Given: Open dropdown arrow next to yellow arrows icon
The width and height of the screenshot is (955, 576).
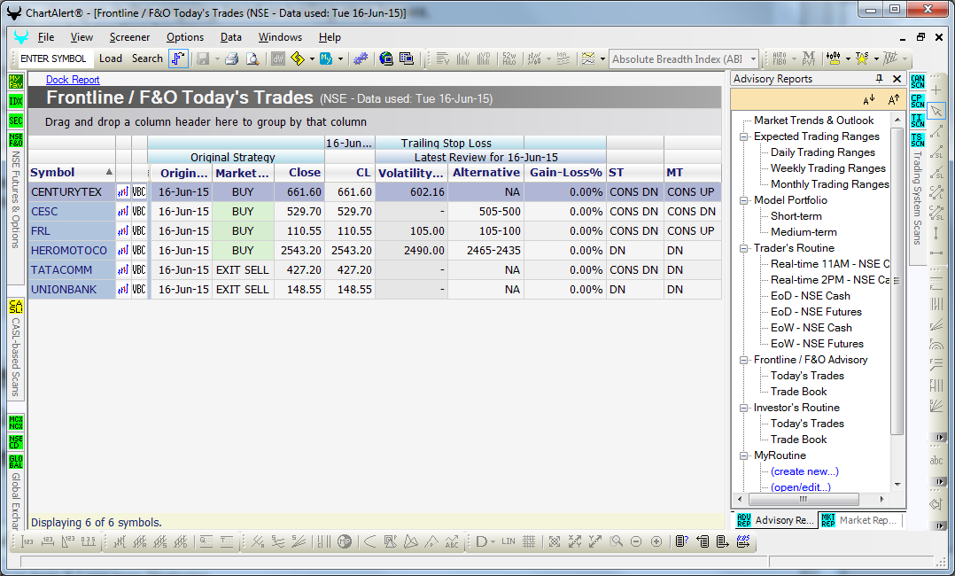Looking at the screenshot, I should 312,59.
